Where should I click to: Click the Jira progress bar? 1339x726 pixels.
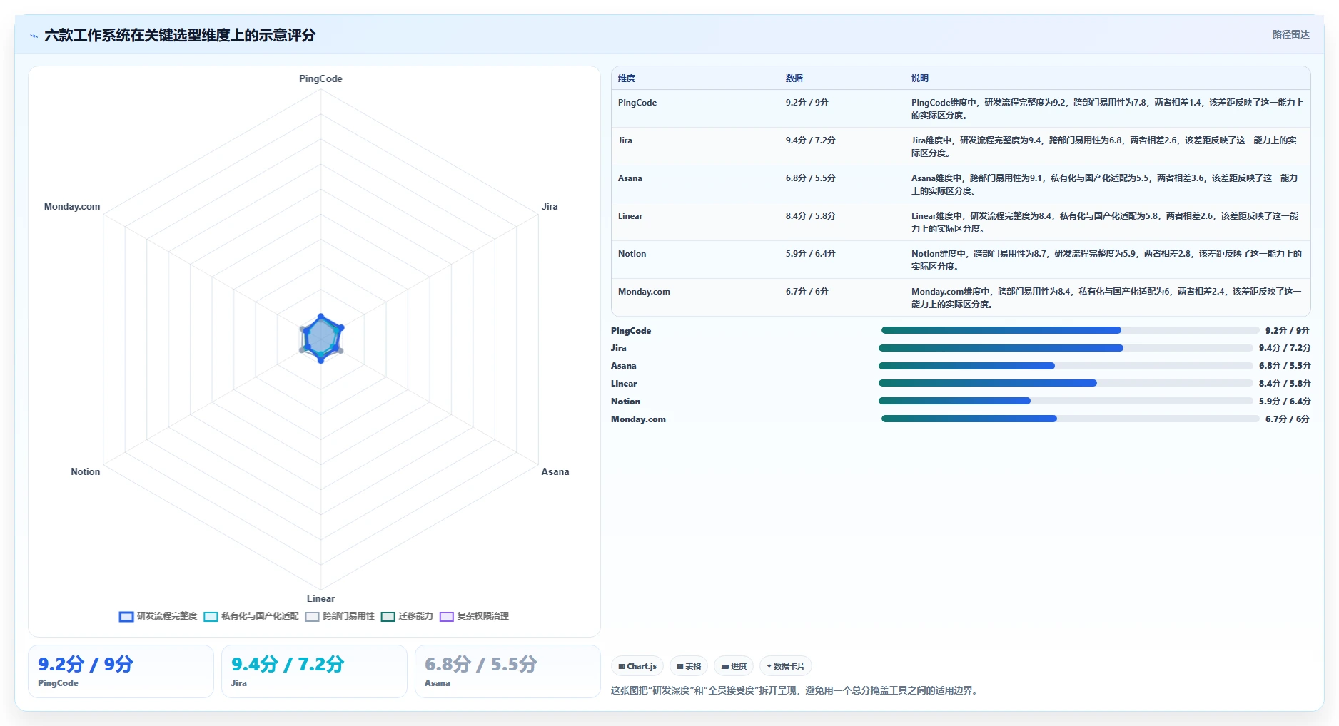tap(1066, 348)
